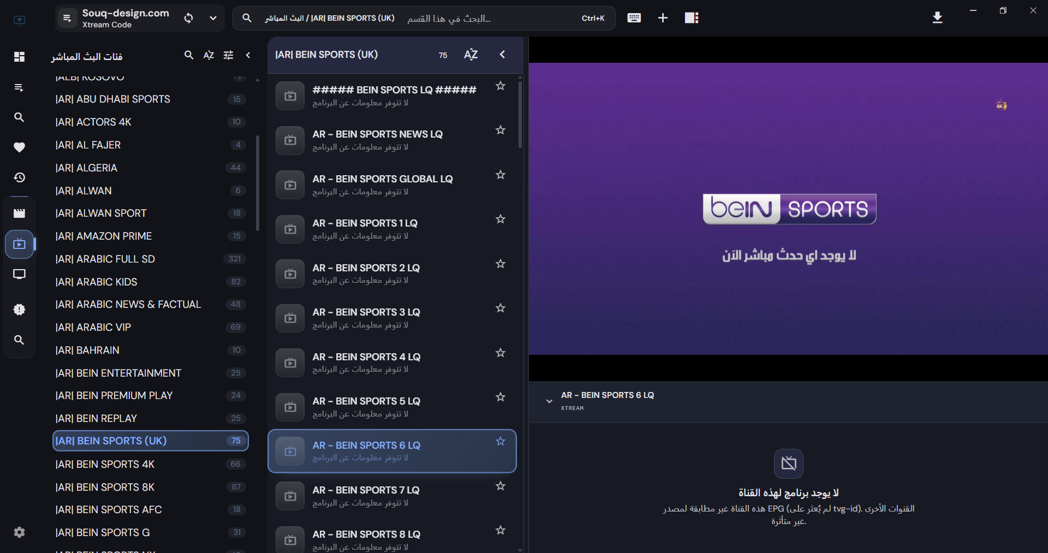Select |AR| ARABIC KIDS category
Screen dimensions: 1048x553
[151, 282]
